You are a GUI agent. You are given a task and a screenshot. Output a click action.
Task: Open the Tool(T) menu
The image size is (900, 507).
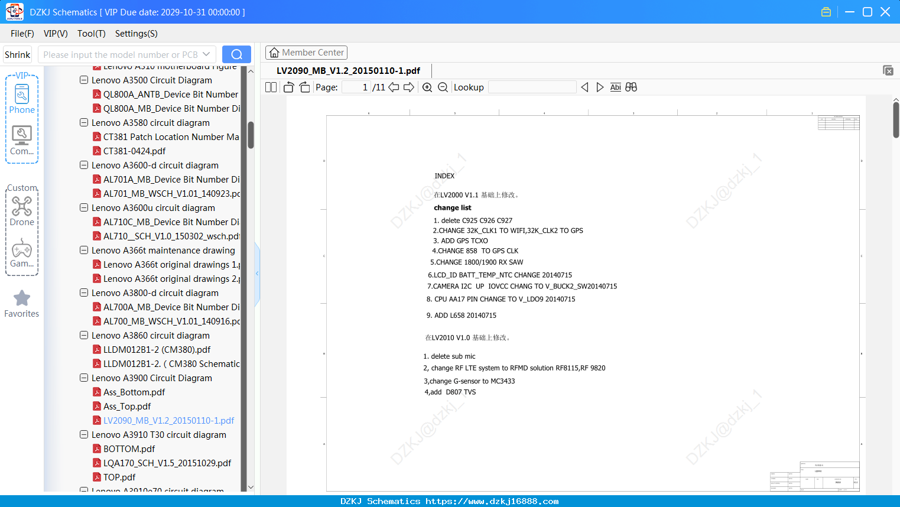[92, 34]
